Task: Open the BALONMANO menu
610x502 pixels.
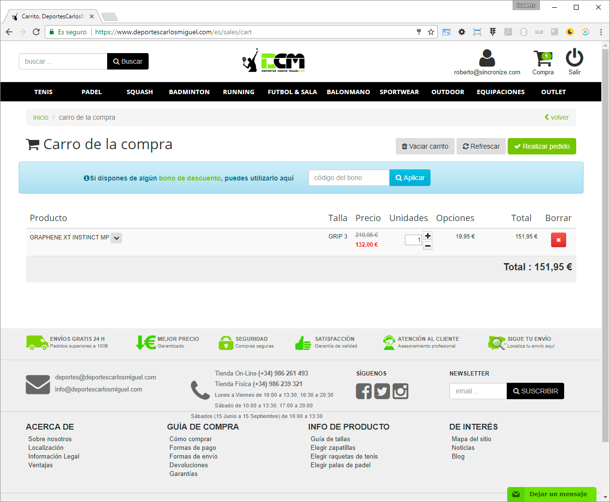Action: pos(348,92)
